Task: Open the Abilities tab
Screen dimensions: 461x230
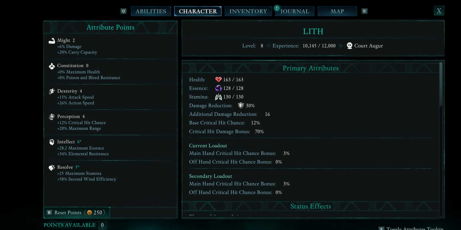Action: pos(151,11)
